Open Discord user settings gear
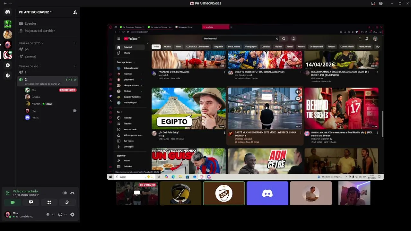Image resolution: width=411 pixels, height=231 pixels. click(x=72, y=215)
